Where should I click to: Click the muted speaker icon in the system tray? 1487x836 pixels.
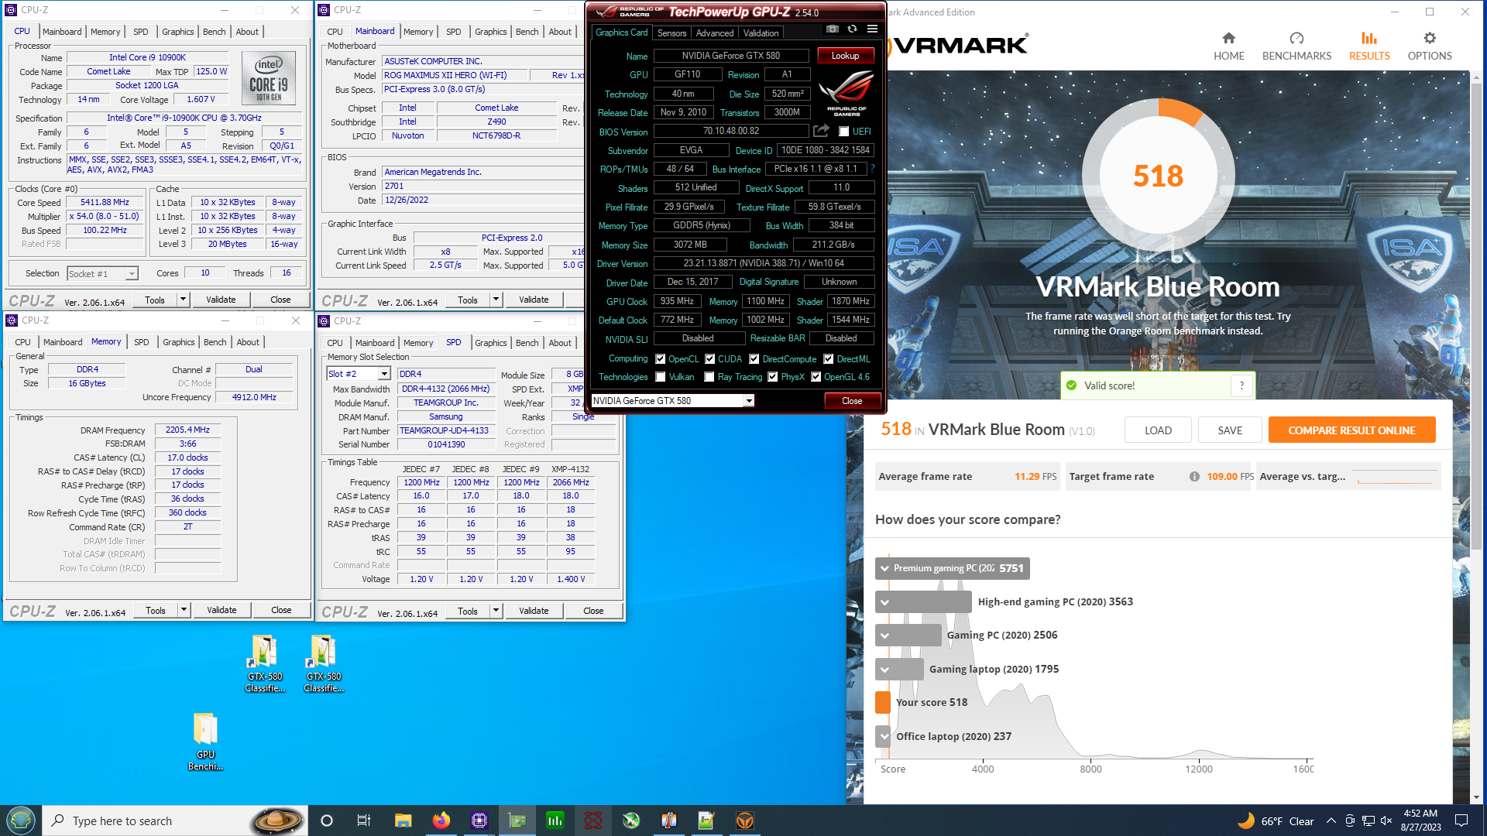(x=1386, y=821)
